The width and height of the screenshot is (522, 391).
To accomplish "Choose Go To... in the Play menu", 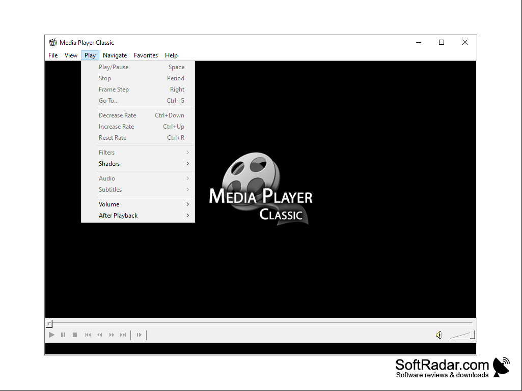I will [x=138, y=100].
